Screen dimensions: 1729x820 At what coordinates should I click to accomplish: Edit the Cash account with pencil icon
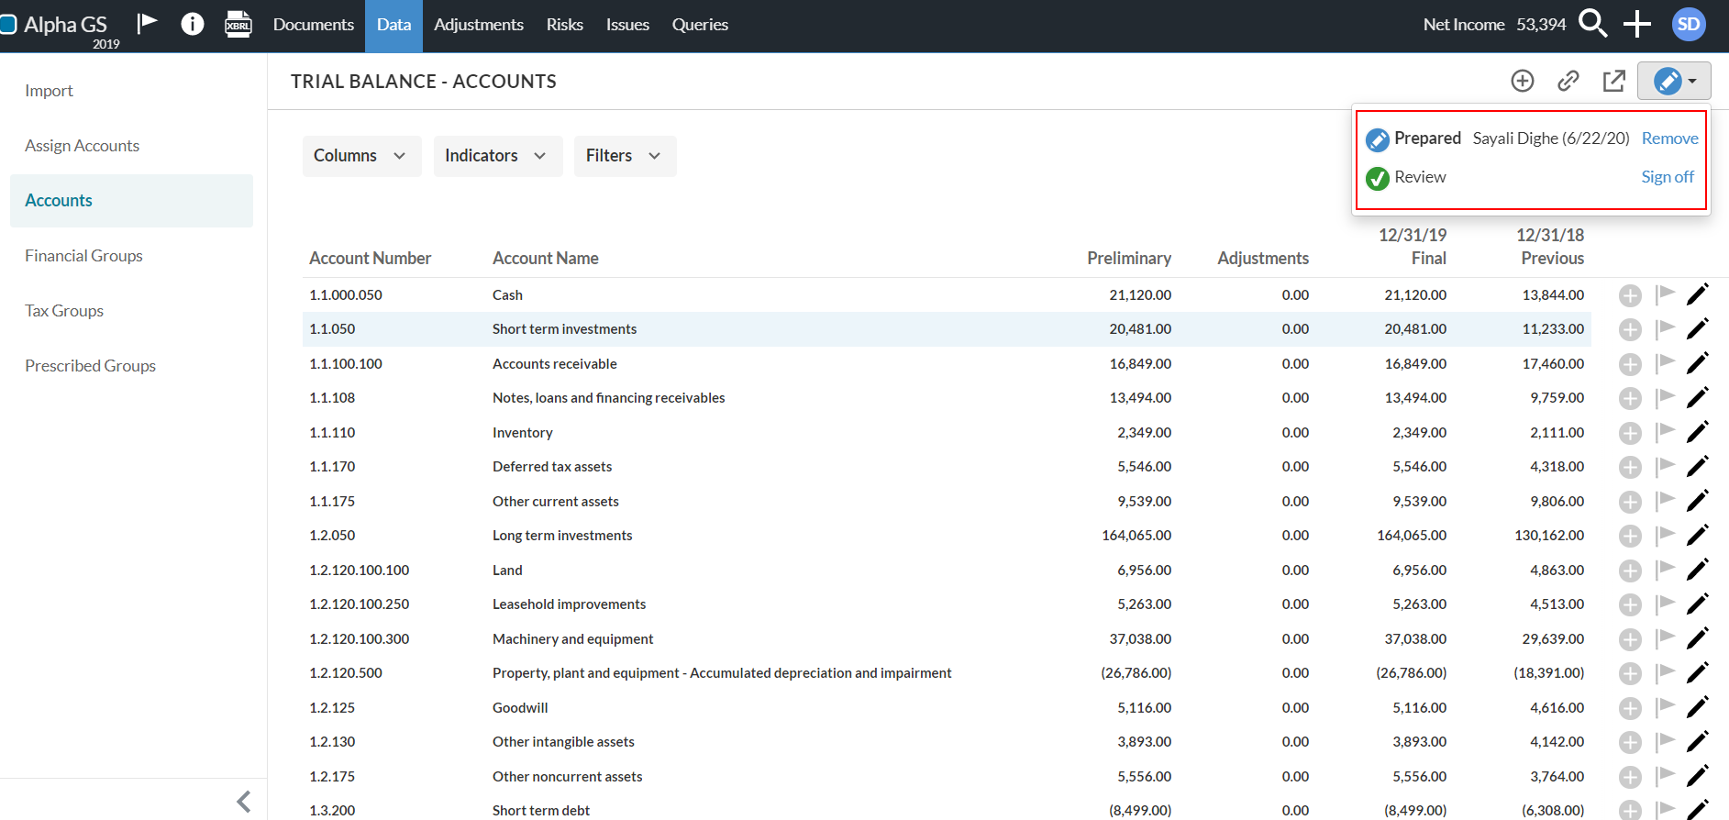[1698, 294]
